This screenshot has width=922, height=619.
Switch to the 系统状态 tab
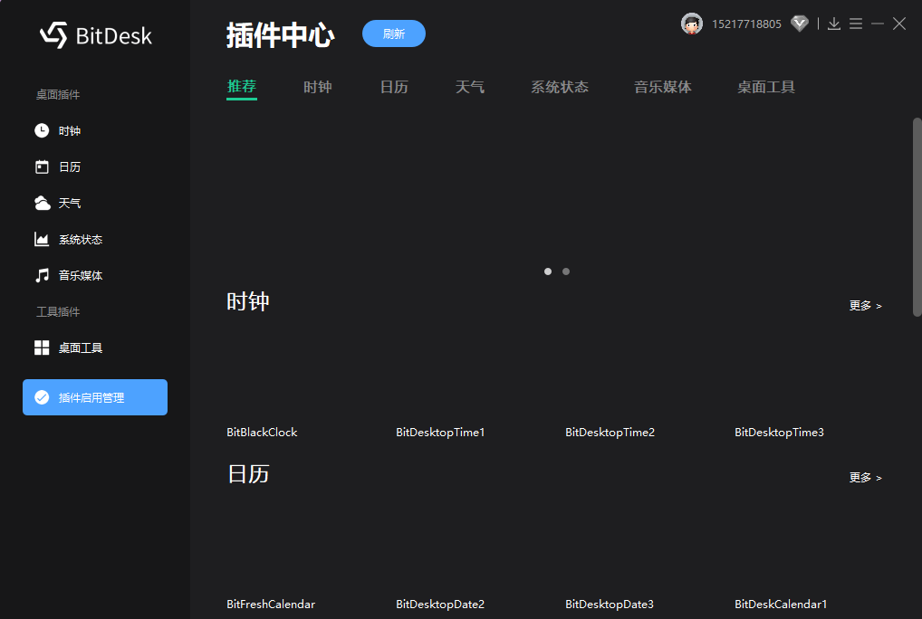coord(559,87)
